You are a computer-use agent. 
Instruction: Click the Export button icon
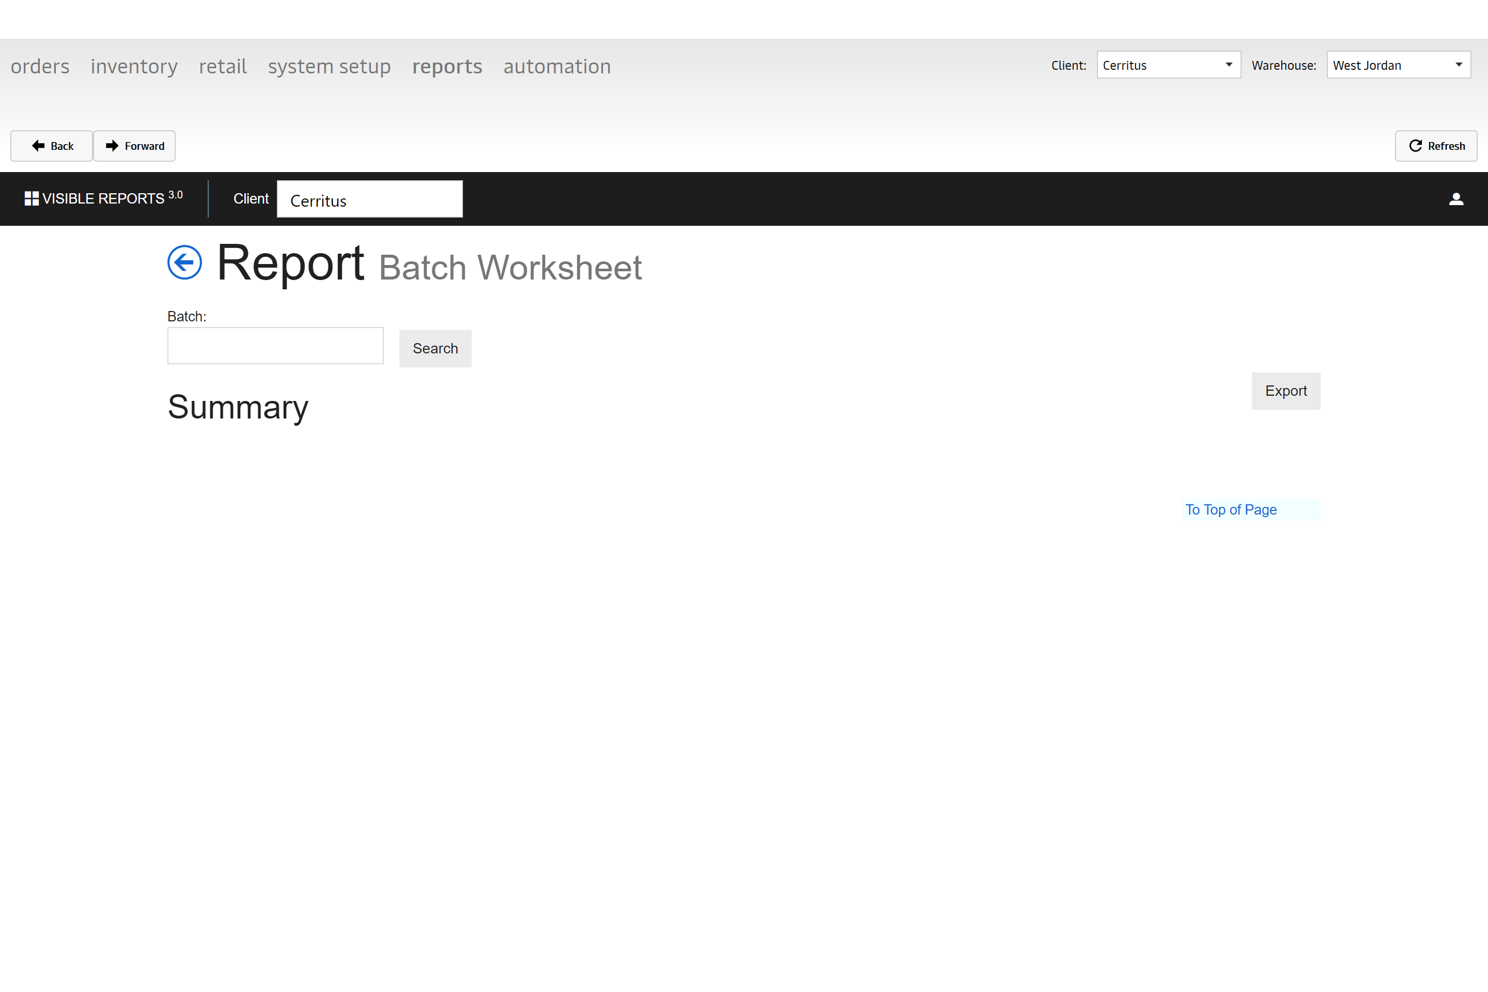[1285, 390]
